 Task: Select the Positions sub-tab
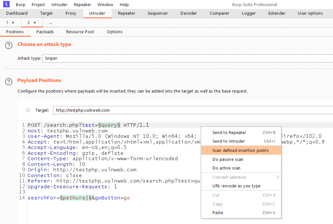[x=15, y=32]
